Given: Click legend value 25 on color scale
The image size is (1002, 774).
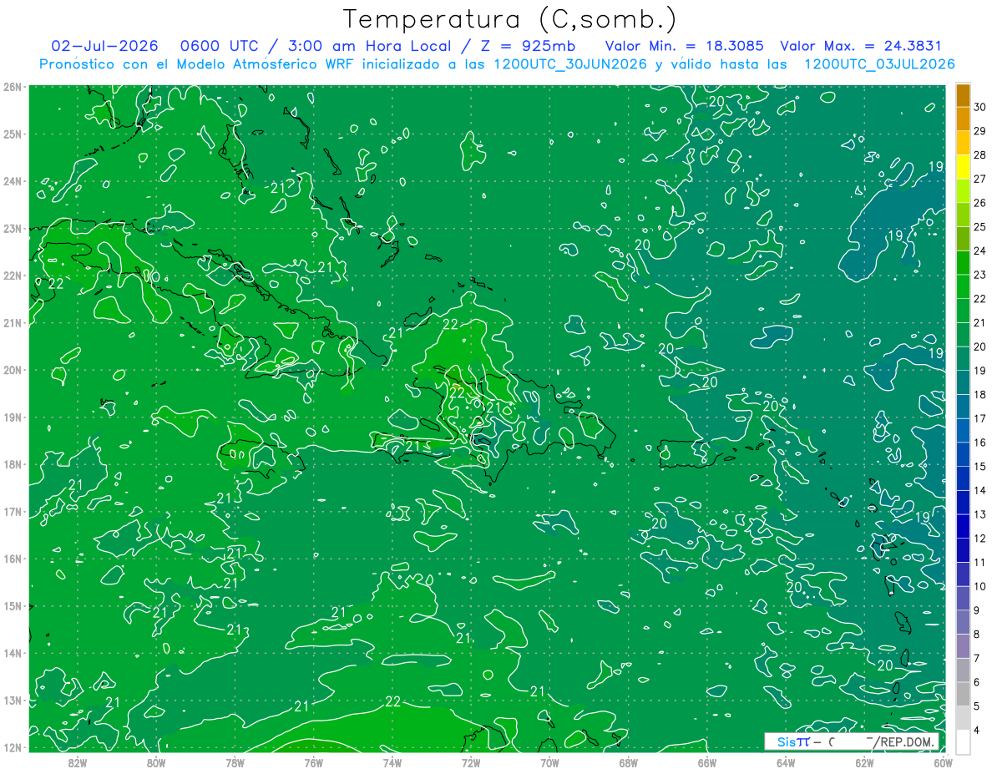Looking at the screenshot, I should pyautogui.click(x=980, y=226).
